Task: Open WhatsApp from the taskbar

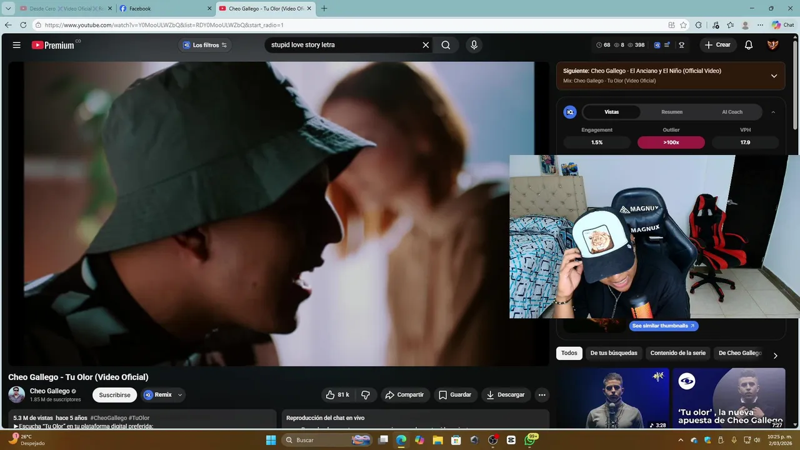Action: [x=530, y=440]
